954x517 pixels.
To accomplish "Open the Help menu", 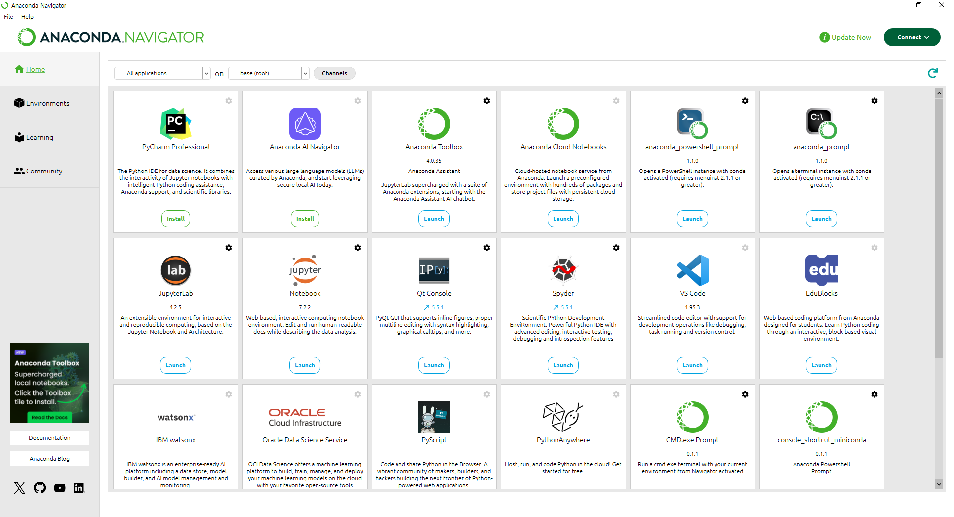I will pos(27,17).
